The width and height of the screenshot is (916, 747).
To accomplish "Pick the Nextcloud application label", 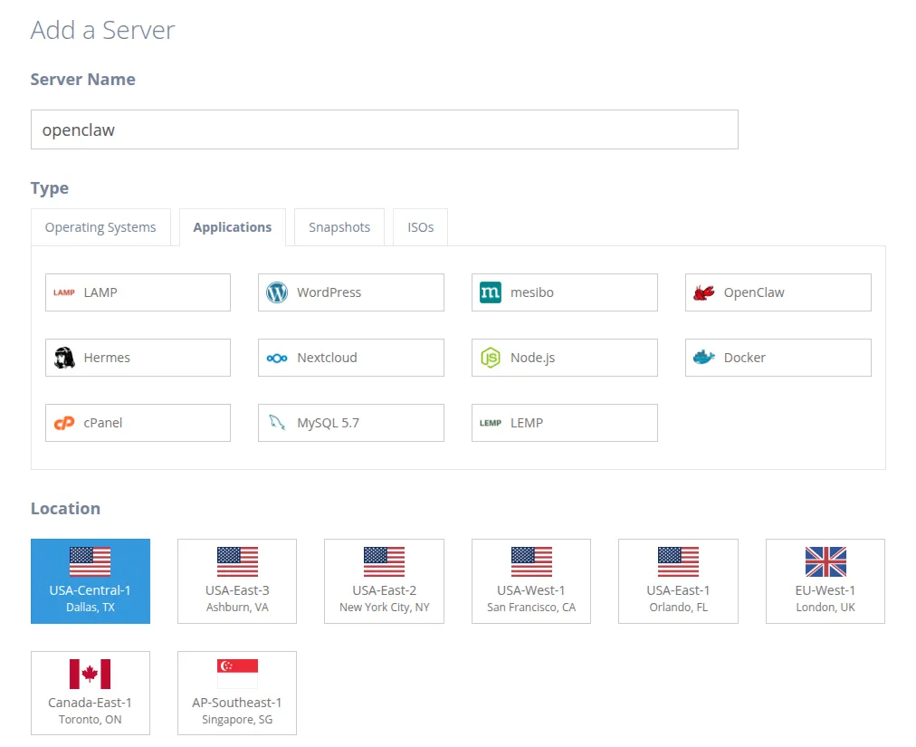I will point(327,357).
